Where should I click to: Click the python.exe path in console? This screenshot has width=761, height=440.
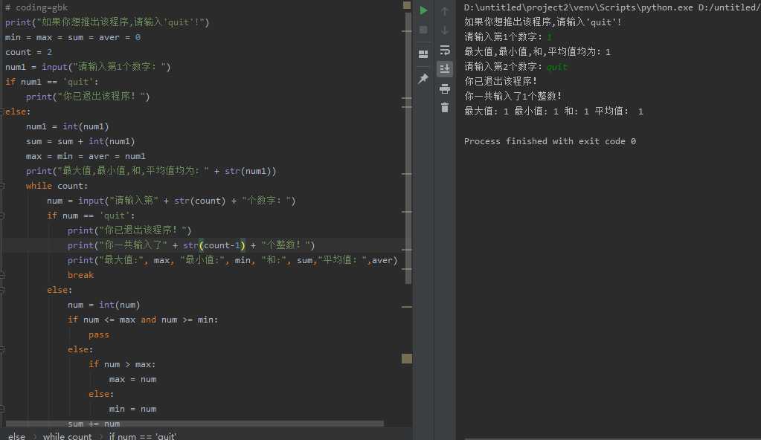[579, 7]
